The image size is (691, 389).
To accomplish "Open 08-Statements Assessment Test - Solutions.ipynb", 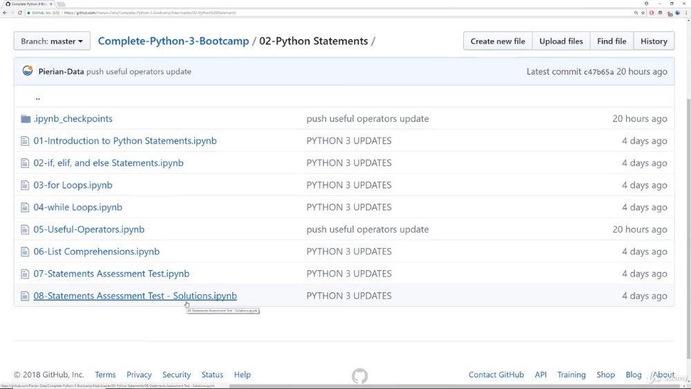I will pos(135,296).
